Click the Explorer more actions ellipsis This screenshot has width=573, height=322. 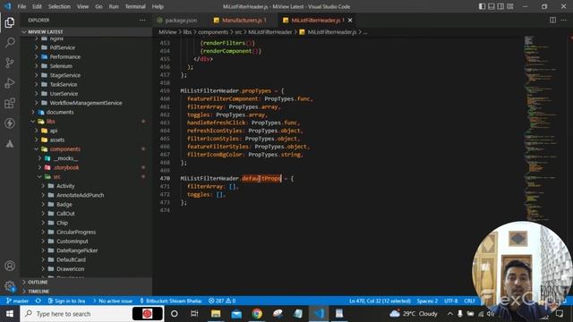[x=142, y=20]
